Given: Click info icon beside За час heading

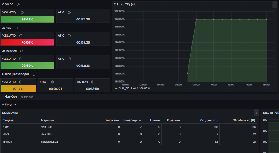Looking at the screenshot, I should (16, 28).
